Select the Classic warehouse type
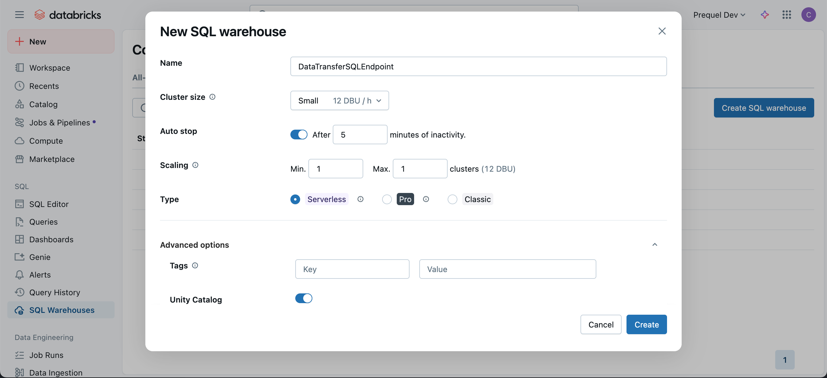This screenshot has width=827, height=378. click(x=452, y=199)
